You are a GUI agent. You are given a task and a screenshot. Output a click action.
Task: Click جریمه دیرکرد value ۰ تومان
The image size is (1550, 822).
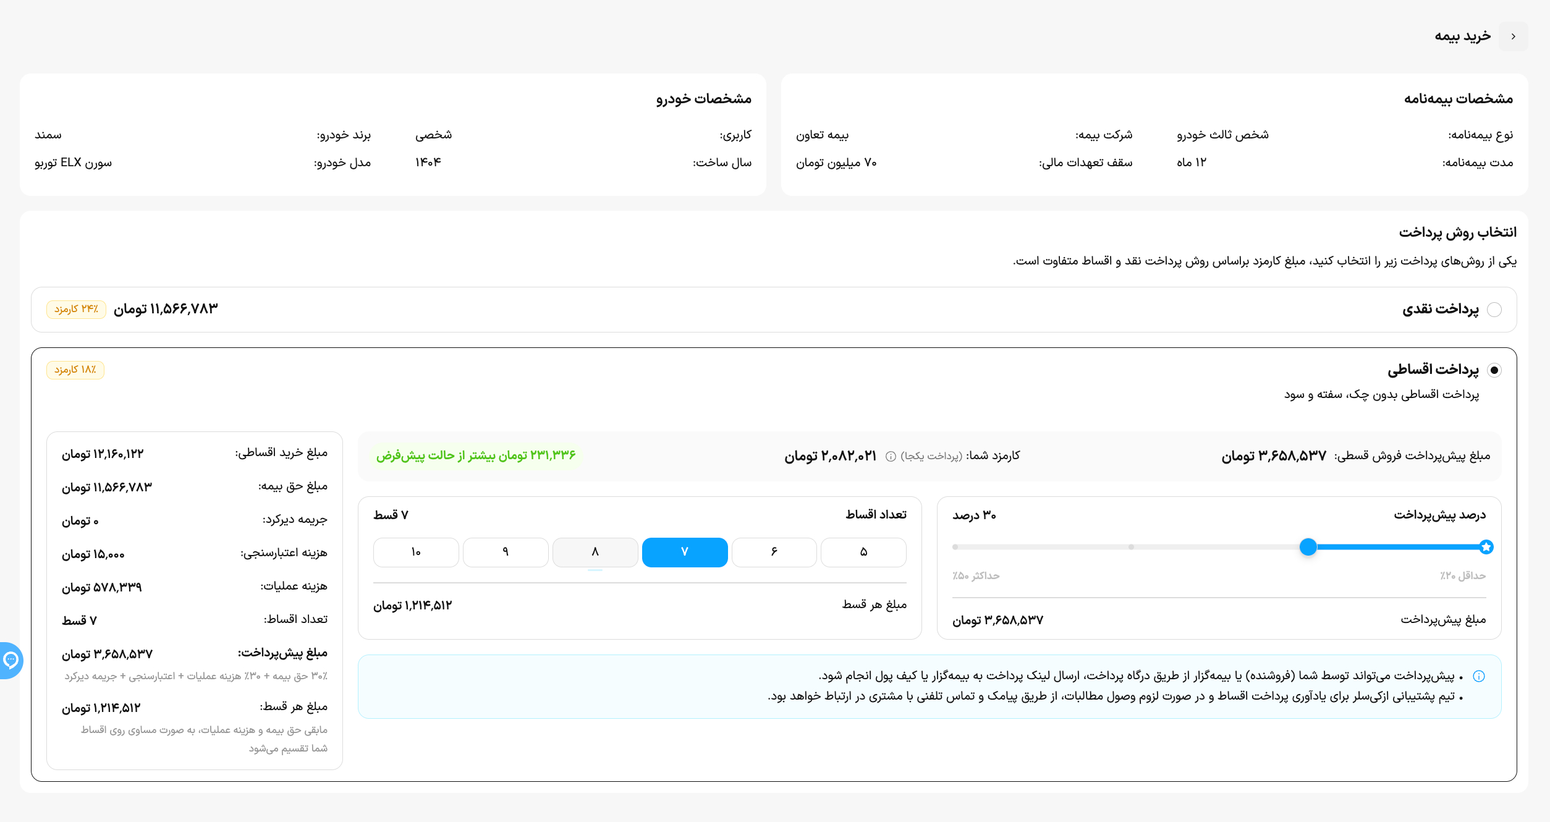click(80, 521)
